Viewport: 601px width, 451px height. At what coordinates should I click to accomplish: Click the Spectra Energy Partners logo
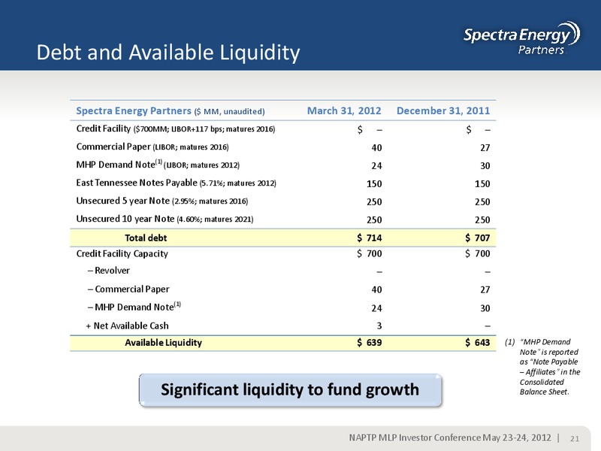(521, 39)
